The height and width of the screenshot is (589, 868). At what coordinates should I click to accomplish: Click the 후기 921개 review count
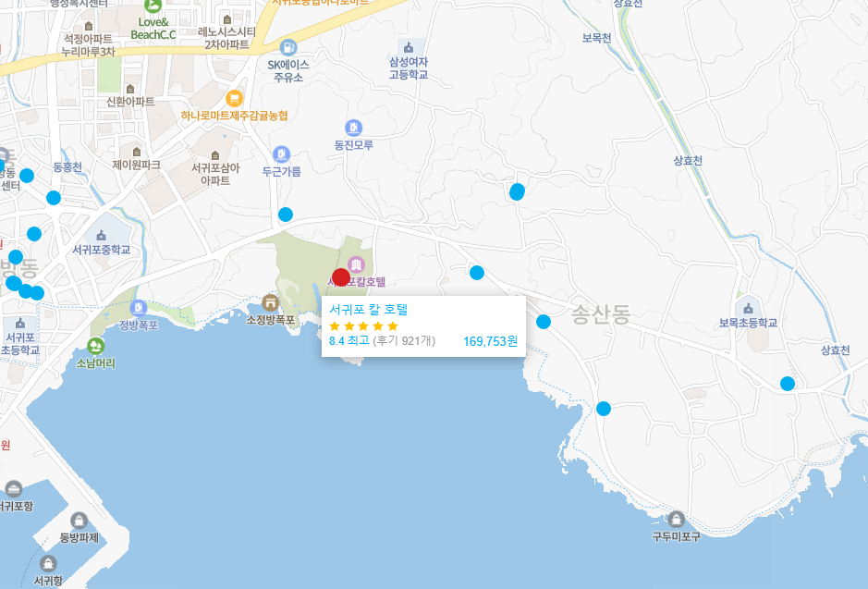click(x=404, y=340)
